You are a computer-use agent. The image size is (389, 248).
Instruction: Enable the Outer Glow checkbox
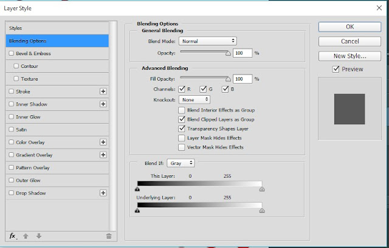pyautogui.click(x=11, y=180)
